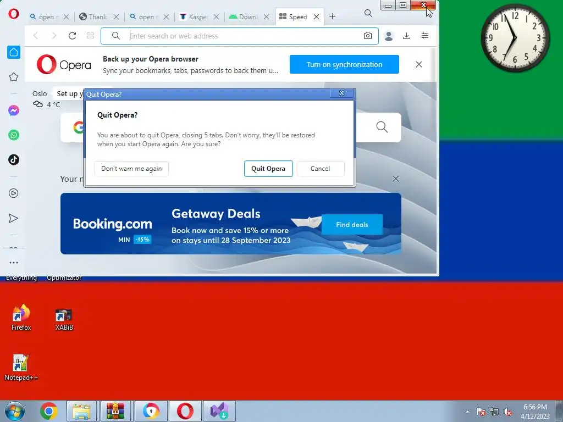Close the Kaspersky tab

coord(216,17)
